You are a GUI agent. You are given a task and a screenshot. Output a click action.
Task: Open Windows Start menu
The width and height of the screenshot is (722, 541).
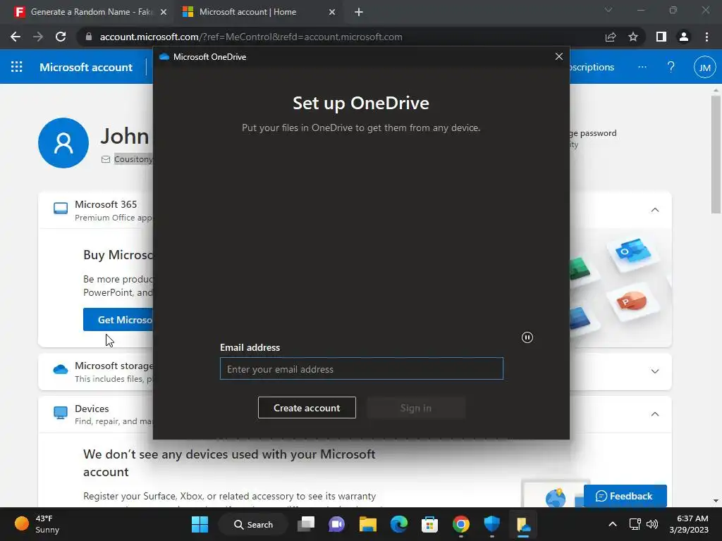tap(200, 524)
